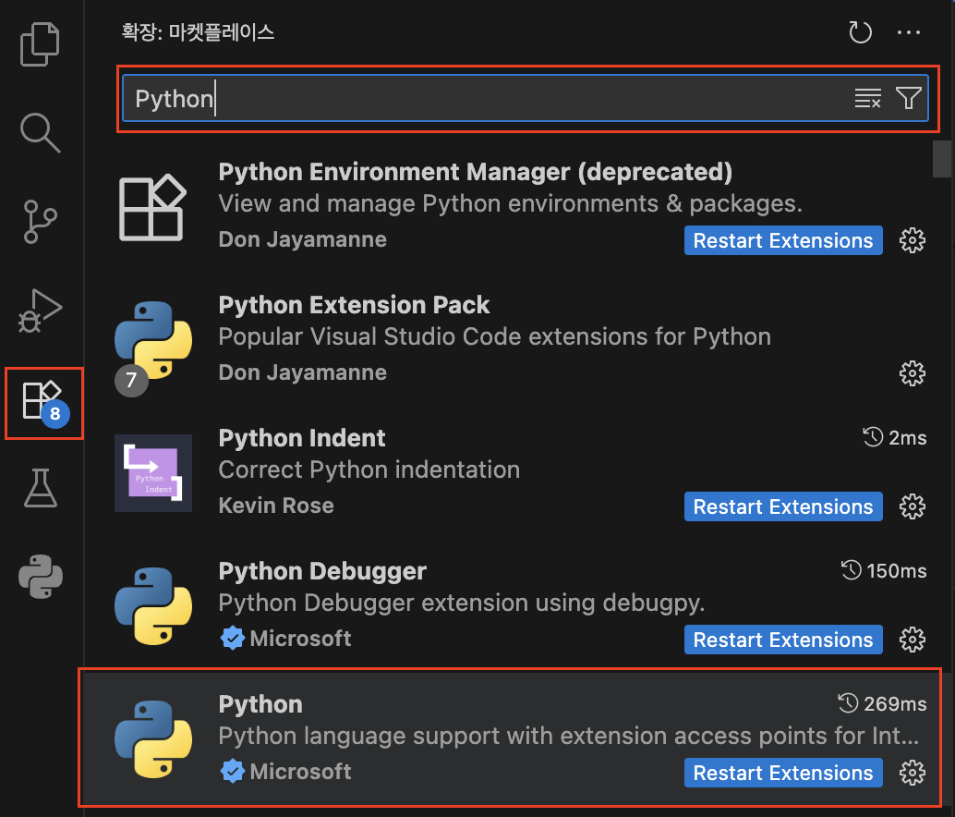
Task: Click the Python Indent 2ms activation time
Action: pos(895,437)
